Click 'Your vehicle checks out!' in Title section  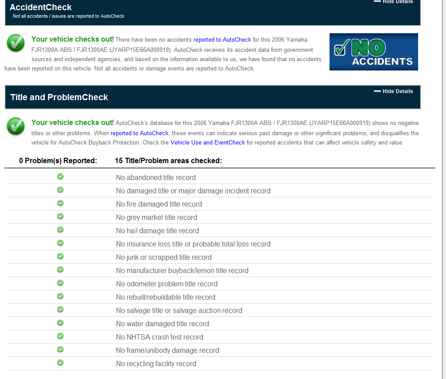73,122
